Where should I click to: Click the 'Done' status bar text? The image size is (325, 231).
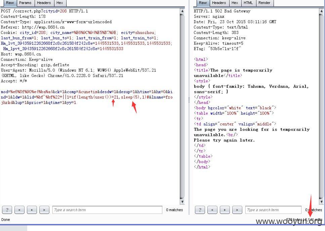(x=6, y=220)
